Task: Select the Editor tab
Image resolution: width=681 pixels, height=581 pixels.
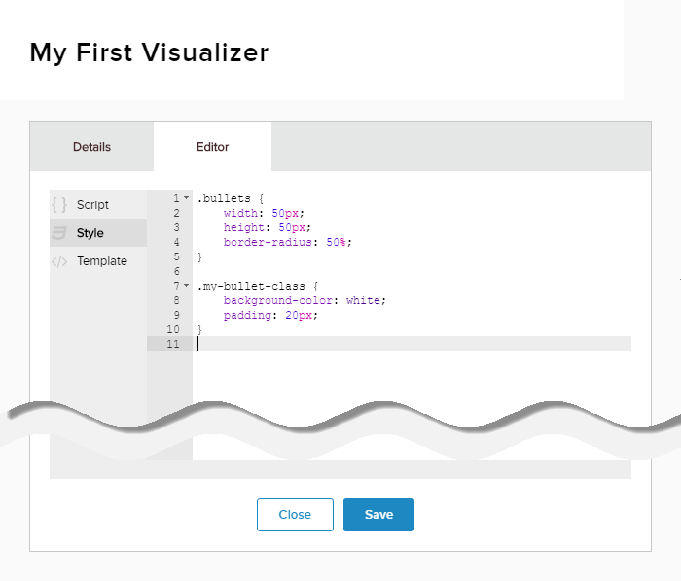Action: tap(212, 147)
